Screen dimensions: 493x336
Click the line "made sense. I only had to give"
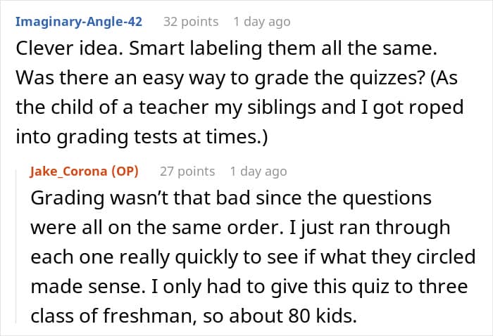click(249, 286)
